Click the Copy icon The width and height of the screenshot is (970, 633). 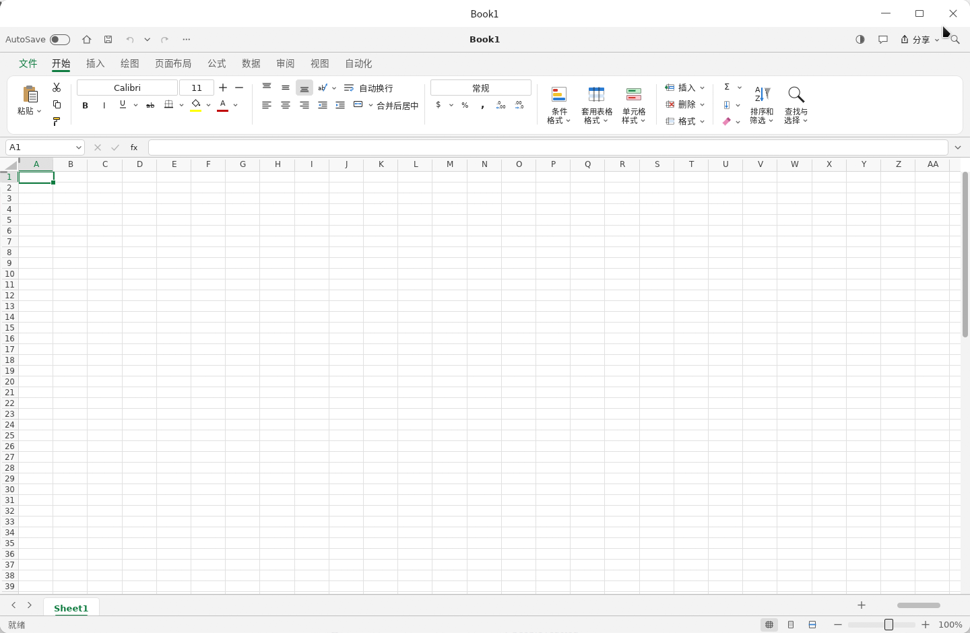(x=57, y=104)
